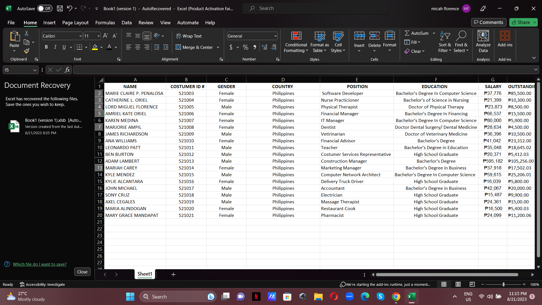Add a new sheet with plus icon
Viewport: 542px width, 305px height.
point(173,274)
